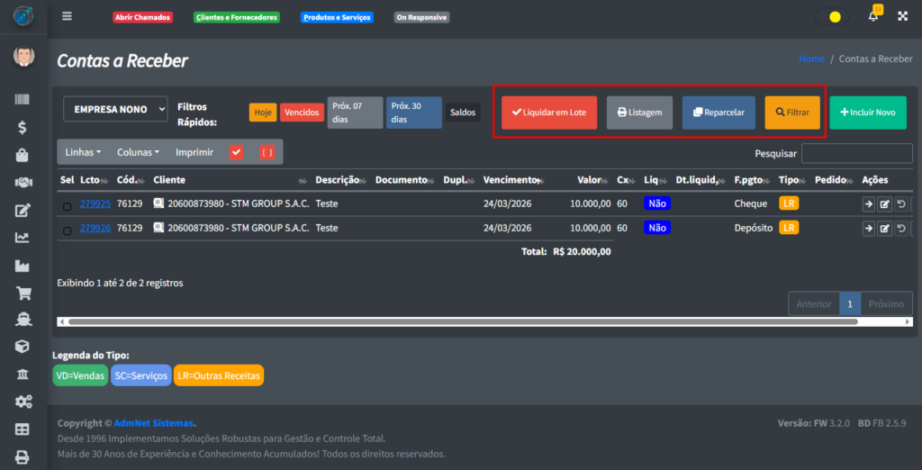
Task: Open Clientes e Fornecedores in top bar
Action: tap(237, 17)
